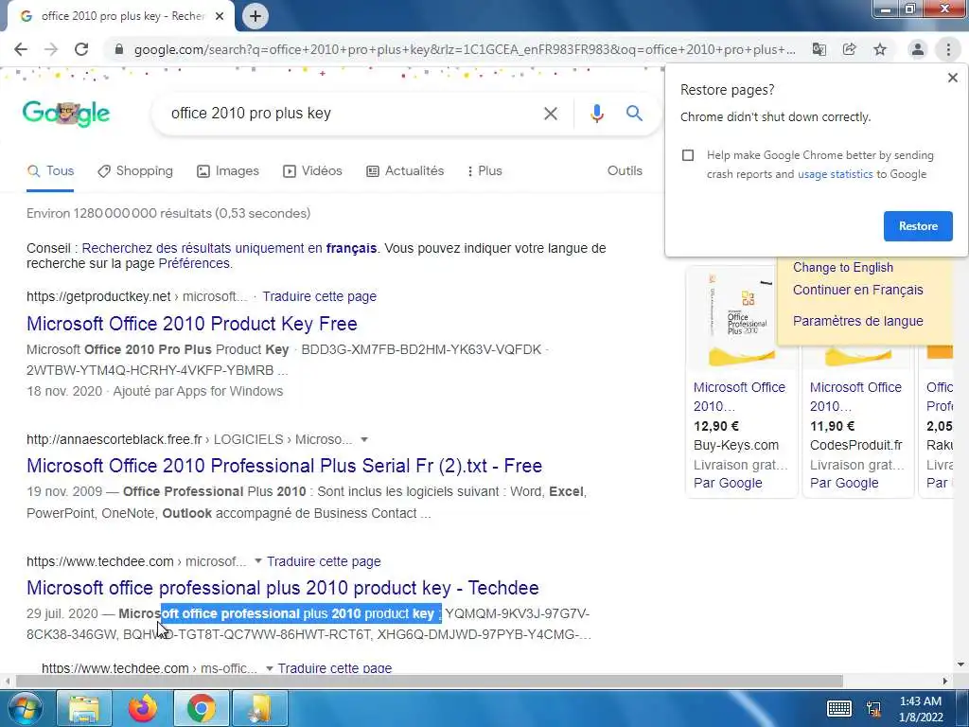Image resolution: width=969 pixels, height=727 pixels.
Task: Click the horizontal scrollbar
Action: [x=429, y=682]
